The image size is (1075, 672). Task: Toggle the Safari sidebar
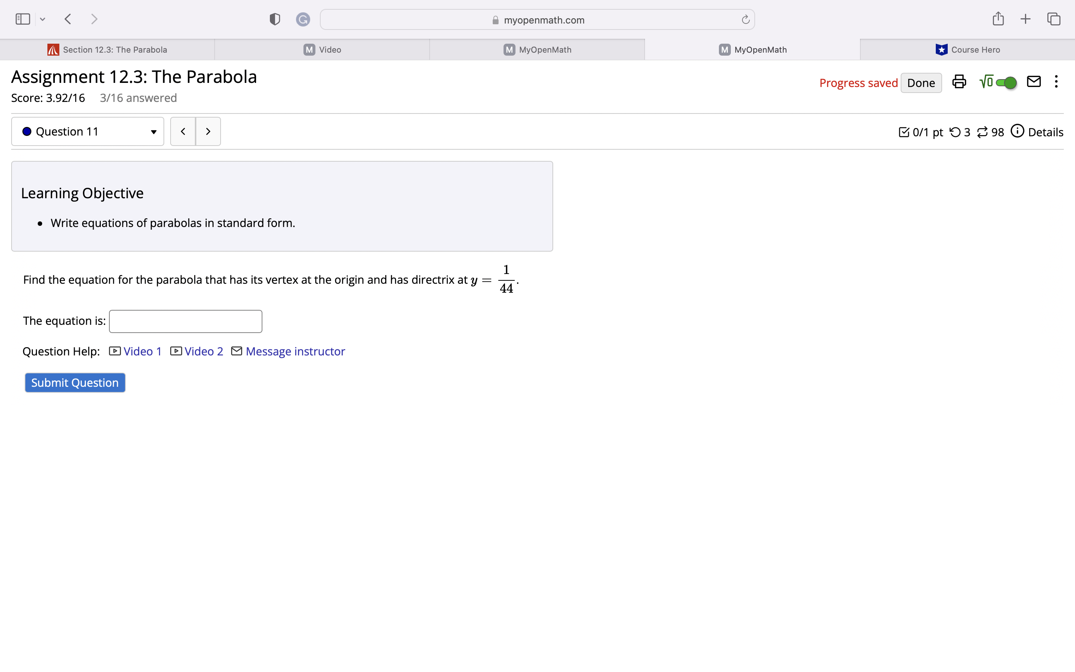pos(23,19)
